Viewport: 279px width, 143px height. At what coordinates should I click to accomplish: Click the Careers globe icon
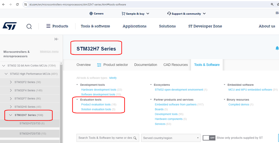(91, 13)
